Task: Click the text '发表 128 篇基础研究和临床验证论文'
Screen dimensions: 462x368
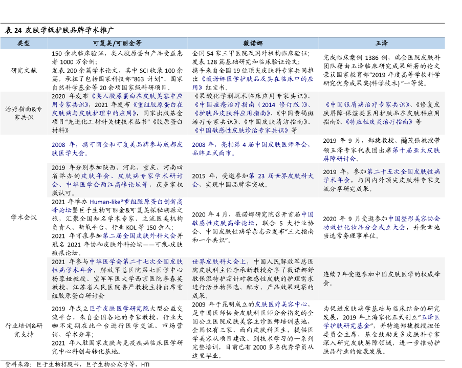Action: click(x=246, y=62)
